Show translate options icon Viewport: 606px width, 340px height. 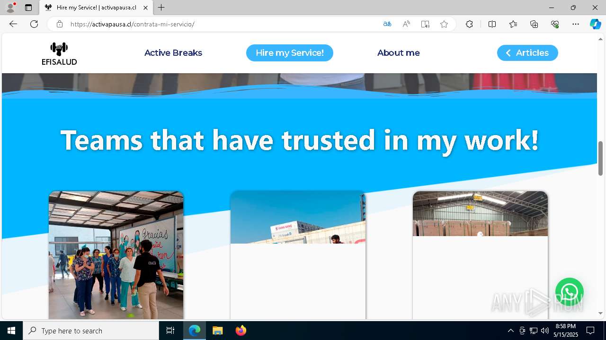click(x=387, y=24)
